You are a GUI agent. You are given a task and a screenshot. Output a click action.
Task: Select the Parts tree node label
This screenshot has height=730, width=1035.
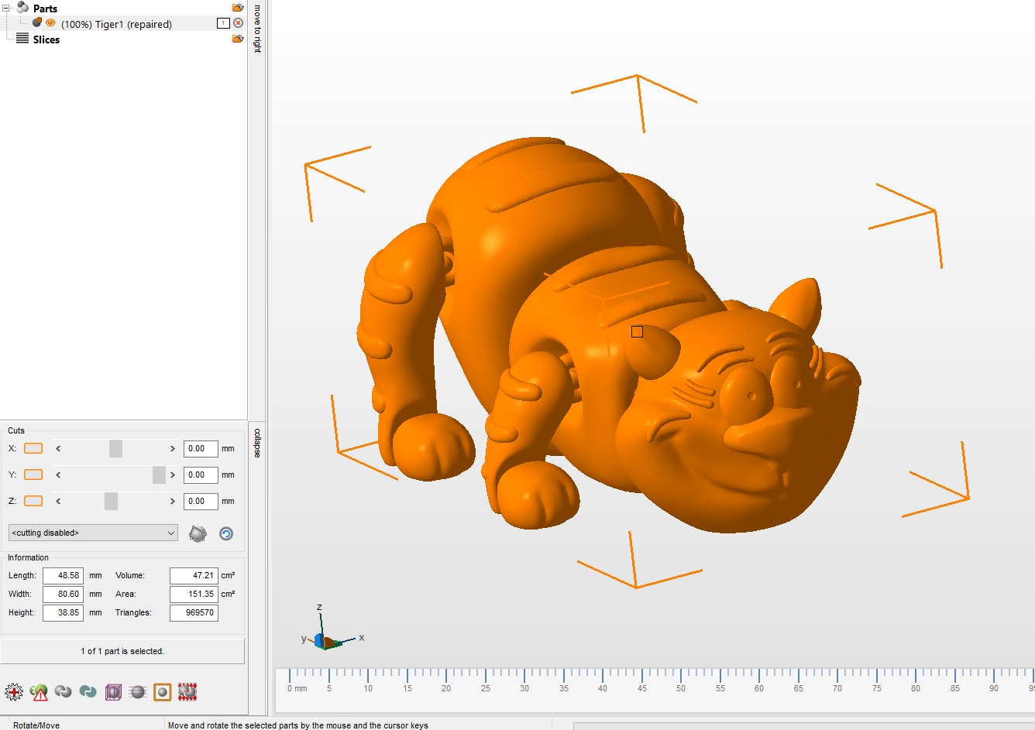45,9
